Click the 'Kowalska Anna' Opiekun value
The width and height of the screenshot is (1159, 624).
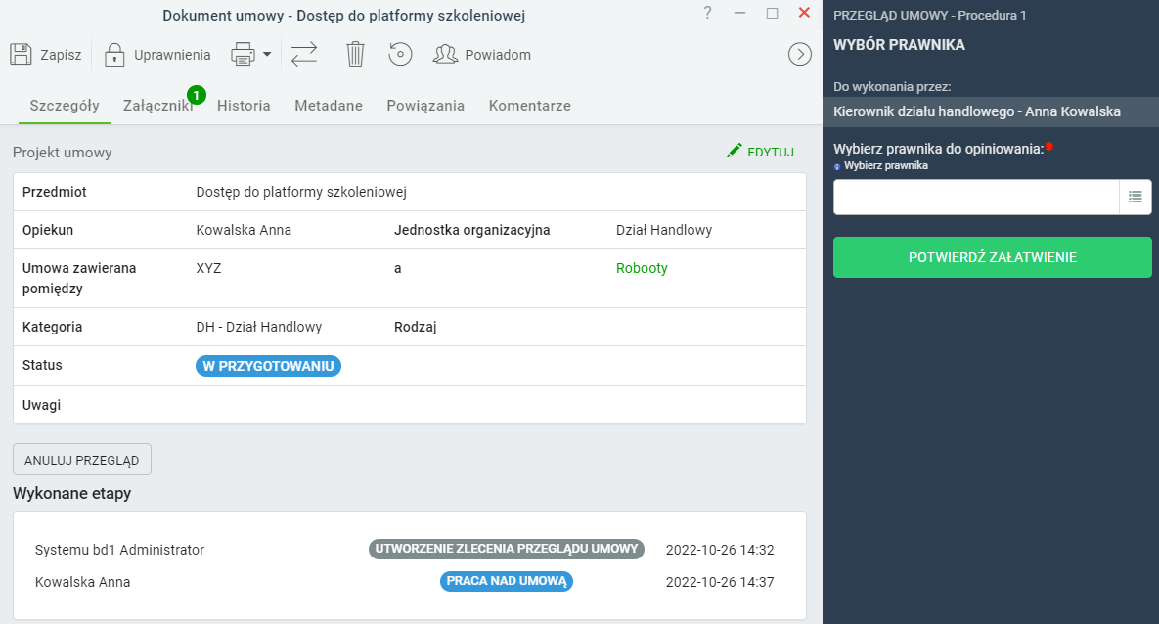244,230
